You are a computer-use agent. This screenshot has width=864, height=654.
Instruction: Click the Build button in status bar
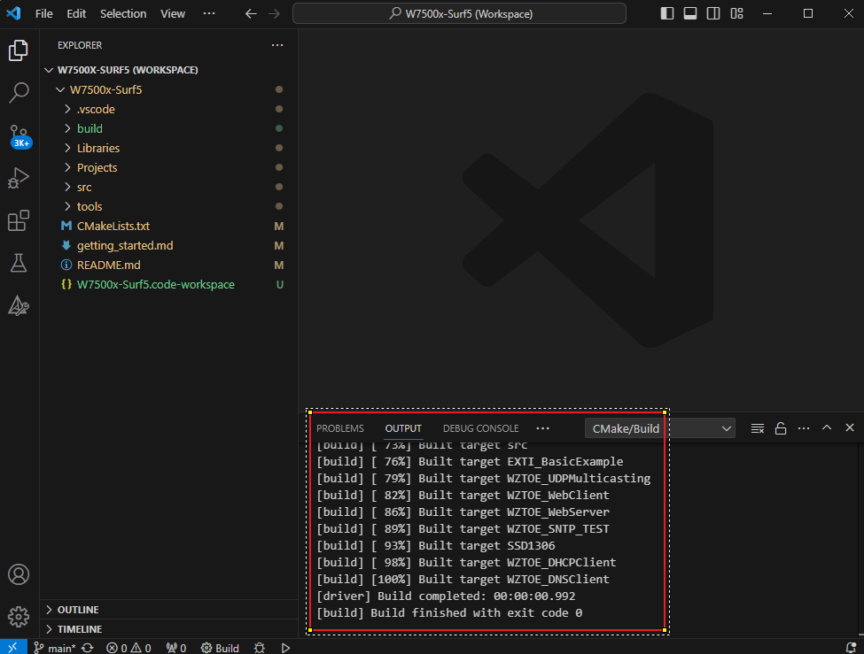tap(220, 648)
